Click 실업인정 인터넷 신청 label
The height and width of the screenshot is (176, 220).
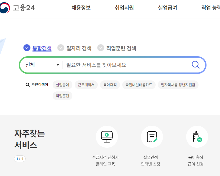point(150,161)
